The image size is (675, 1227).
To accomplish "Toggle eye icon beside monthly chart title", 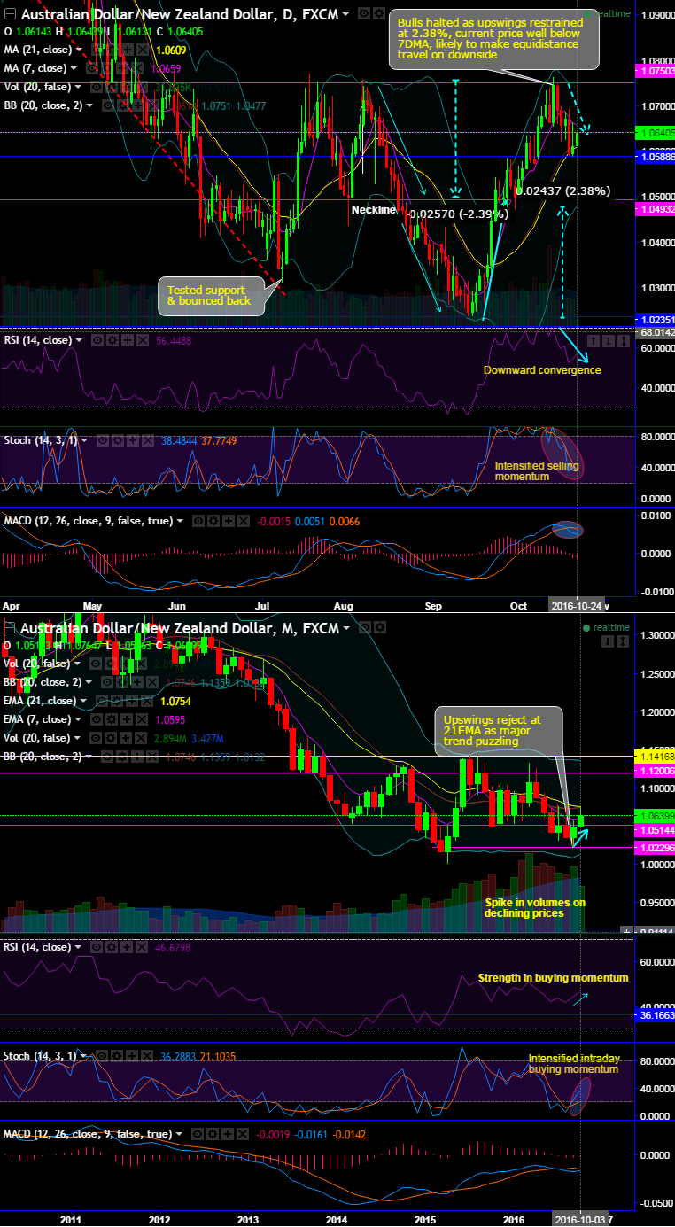I will tap(364, 628).
